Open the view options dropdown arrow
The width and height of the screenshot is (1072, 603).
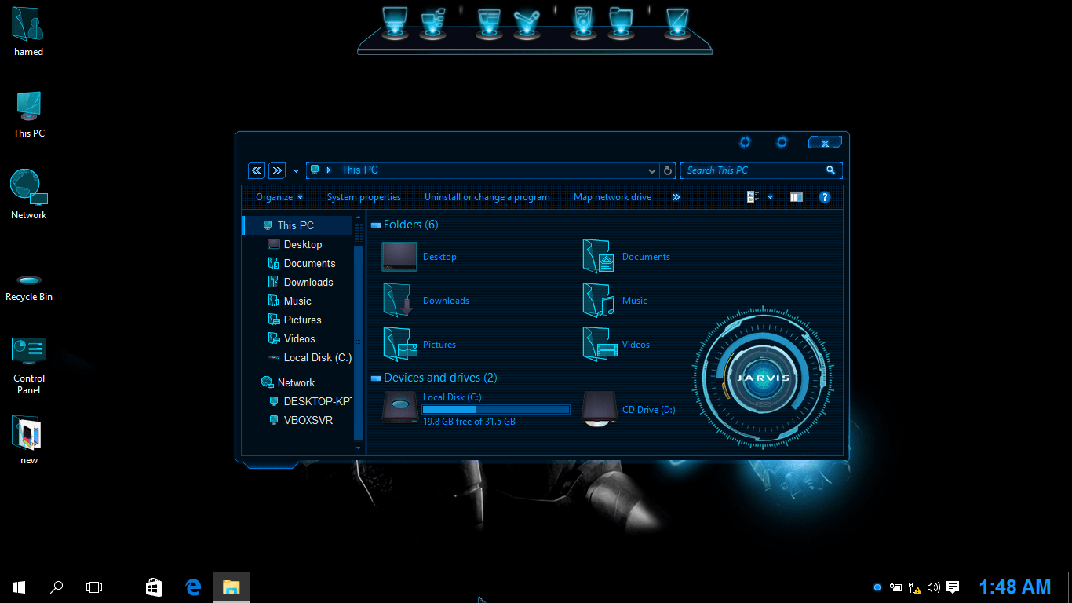[770, 197]
